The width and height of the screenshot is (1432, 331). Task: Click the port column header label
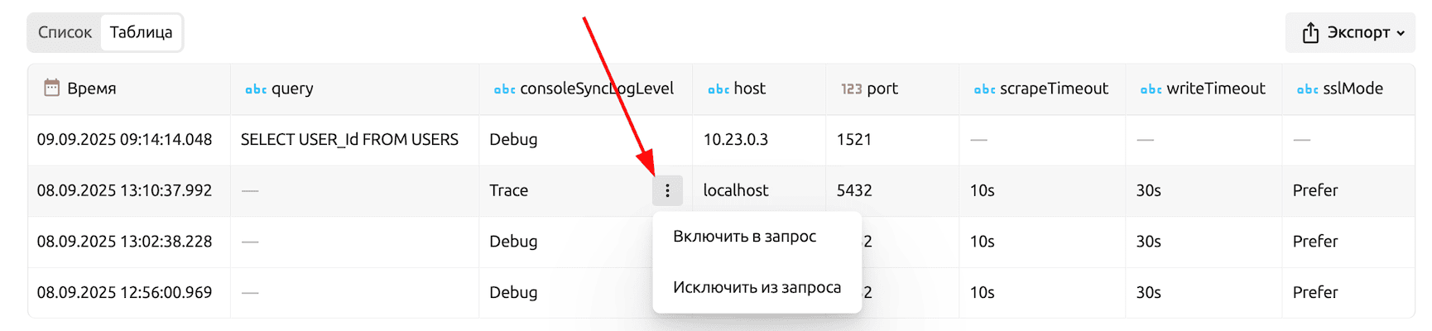pyautogui.click(x=882, y=89)
